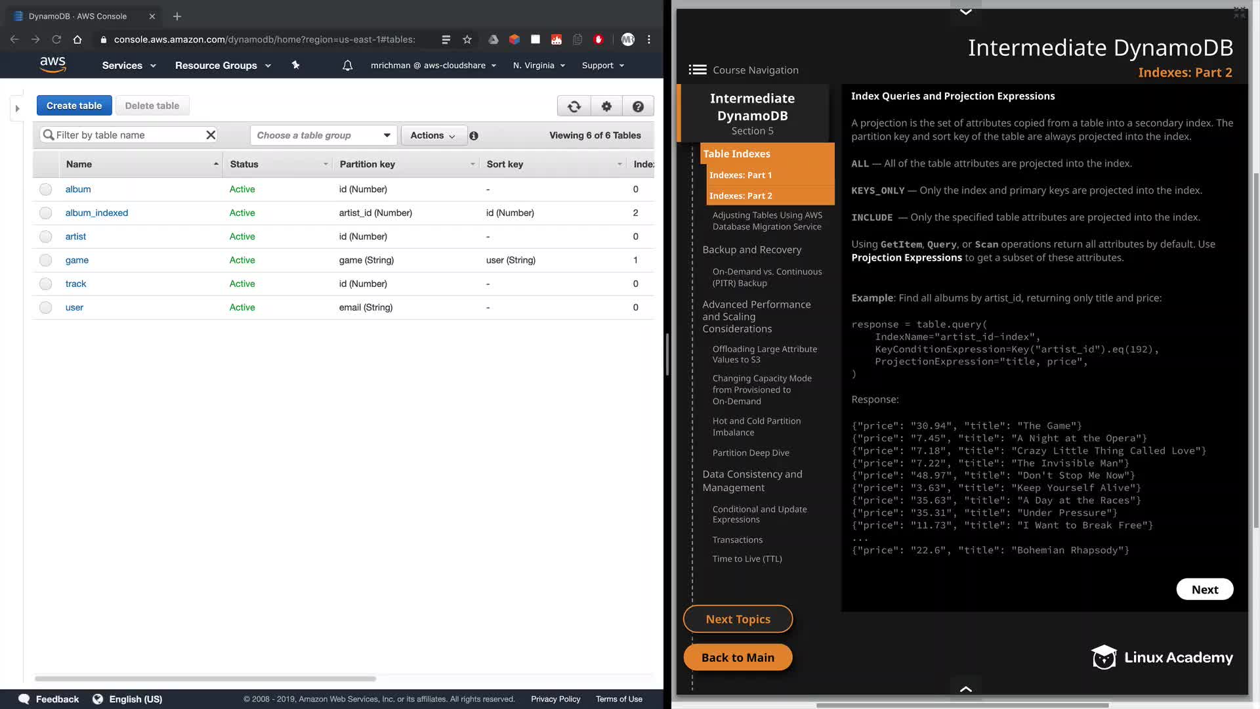This screenshot has height=709, width=1260.
Task: Click the horizontal table scrollbar
Action: (x=205, y=679)
